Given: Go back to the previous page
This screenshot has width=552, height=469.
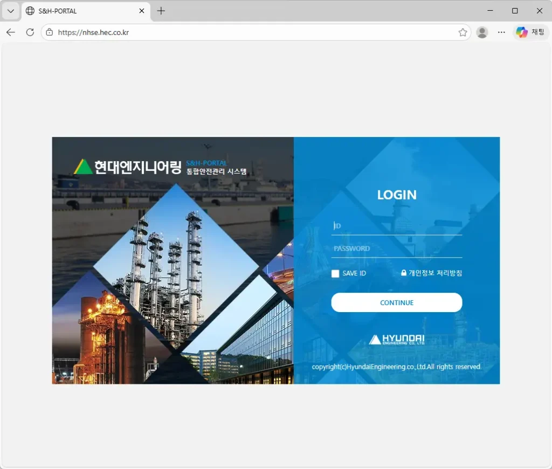Looking at the screenshot, I should pos(11,32).
